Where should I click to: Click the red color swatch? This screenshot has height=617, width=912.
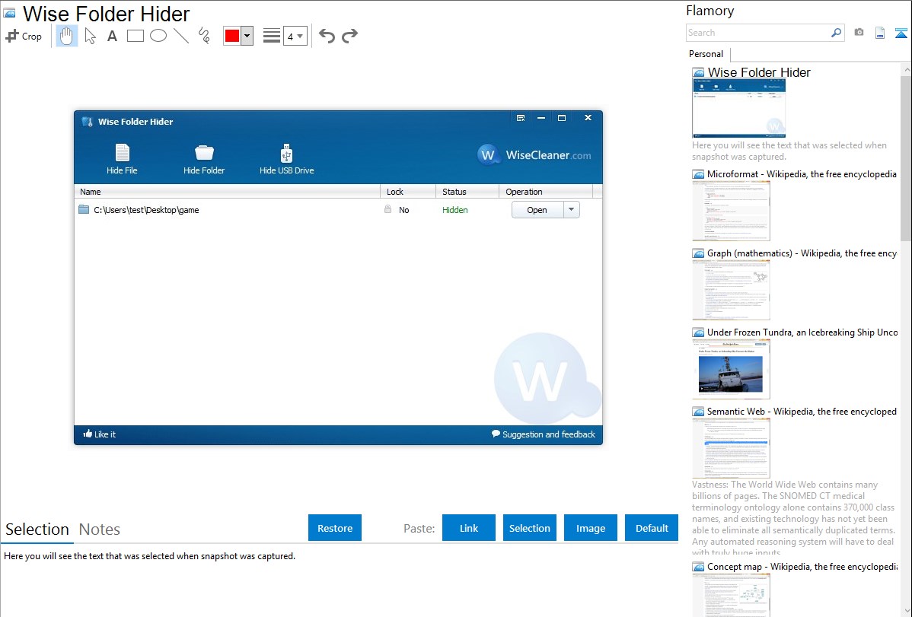(232, 36)
